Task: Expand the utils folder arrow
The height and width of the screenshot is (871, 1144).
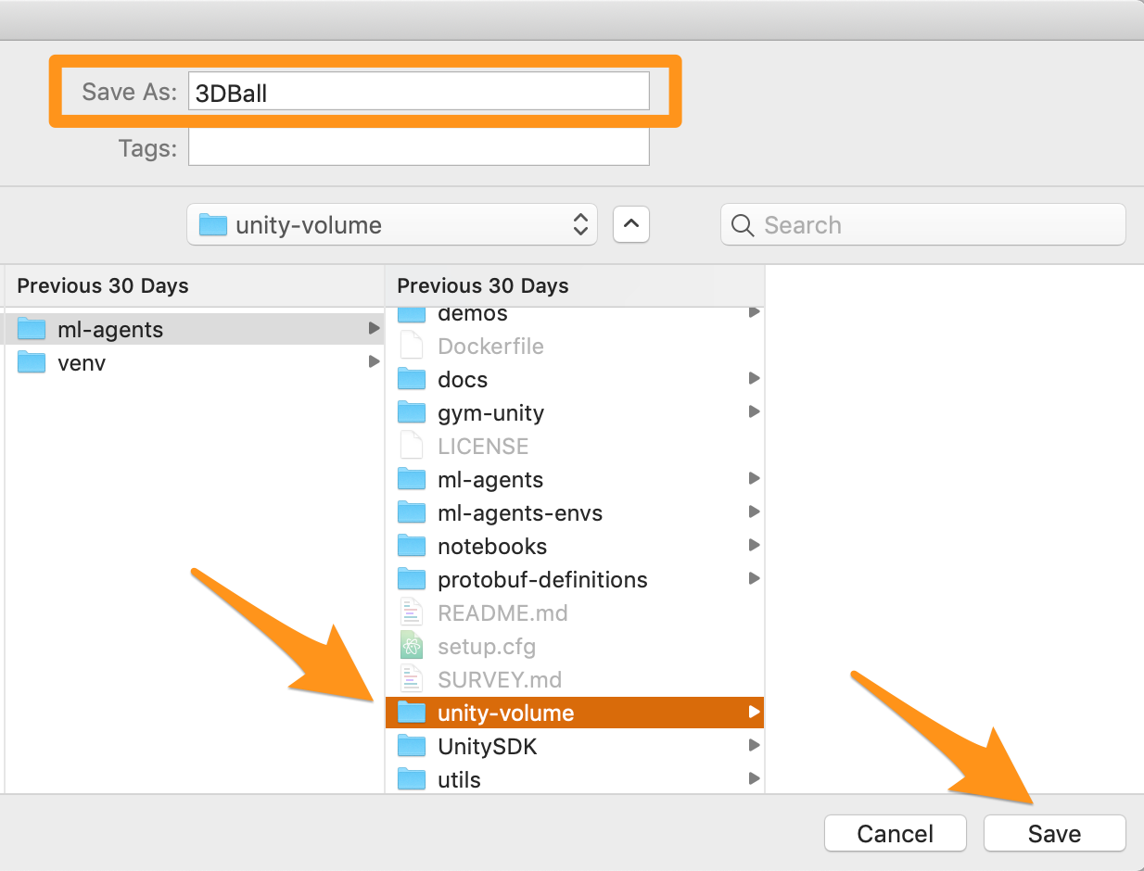Action: 754,779
